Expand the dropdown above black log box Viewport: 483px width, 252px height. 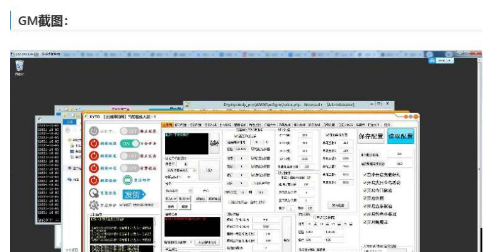178,190
